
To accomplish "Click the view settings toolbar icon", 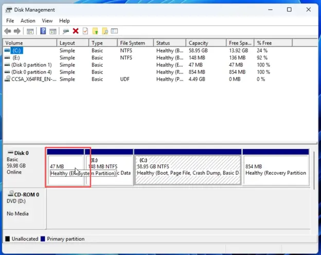I will 114,31.
